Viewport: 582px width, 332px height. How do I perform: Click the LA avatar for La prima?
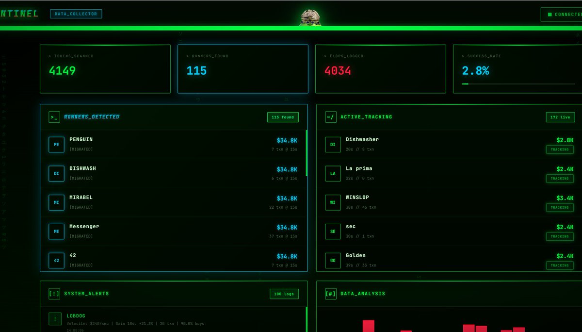pos(333,173)
